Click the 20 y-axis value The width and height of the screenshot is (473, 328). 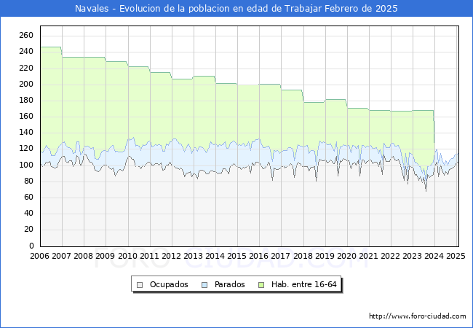(x=28, y=230)
